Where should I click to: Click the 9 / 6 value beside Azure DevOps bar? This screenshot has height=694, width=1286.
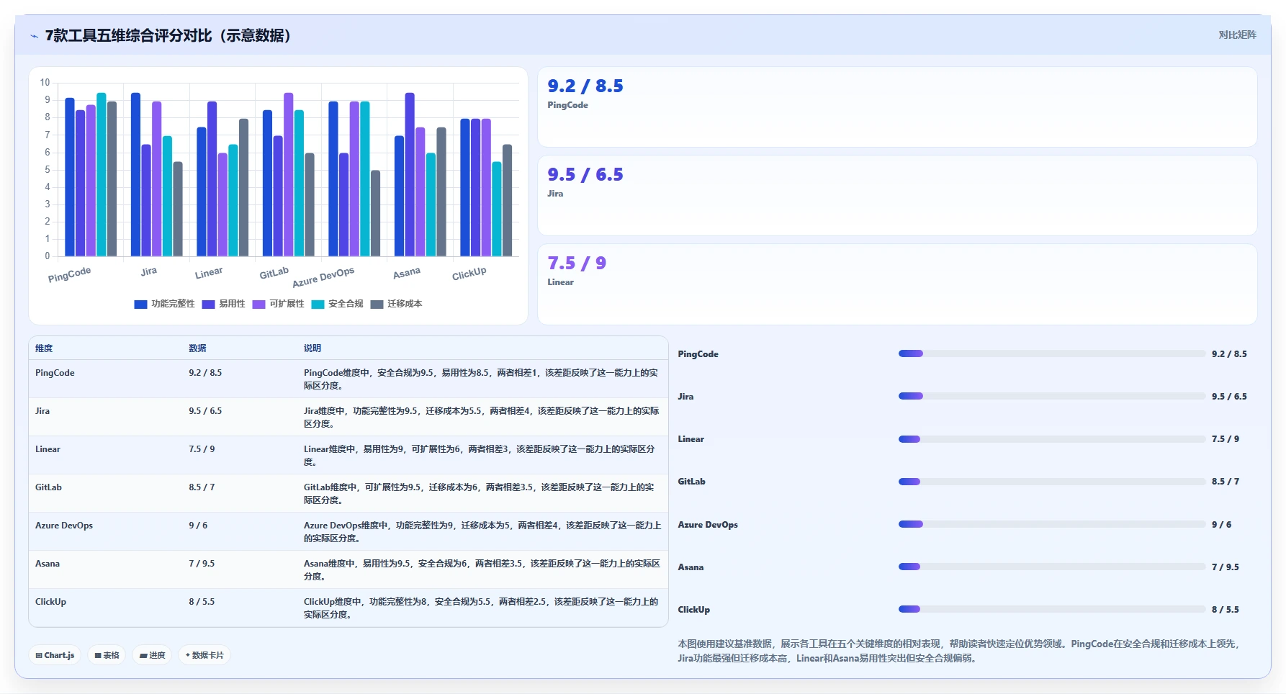coord(1221,525)
